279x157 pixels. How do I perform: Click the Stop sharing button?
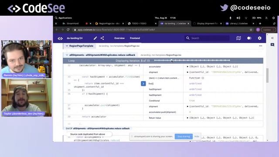[x=184, y=137]
